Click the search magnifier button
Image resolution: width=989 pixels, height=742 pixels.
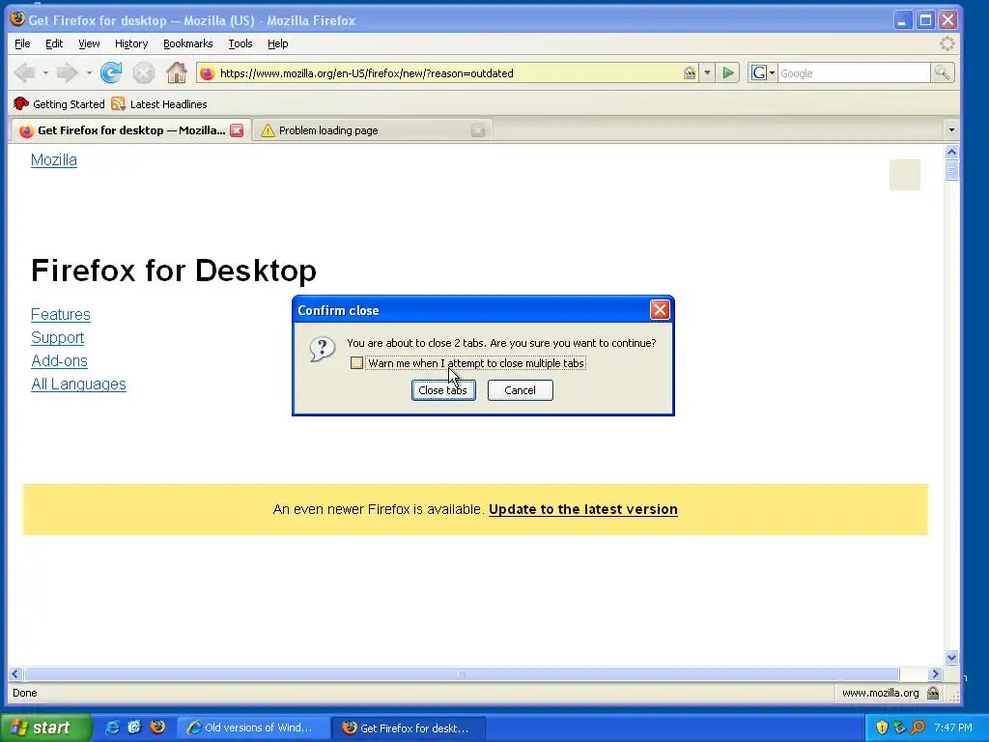point(942,73)
